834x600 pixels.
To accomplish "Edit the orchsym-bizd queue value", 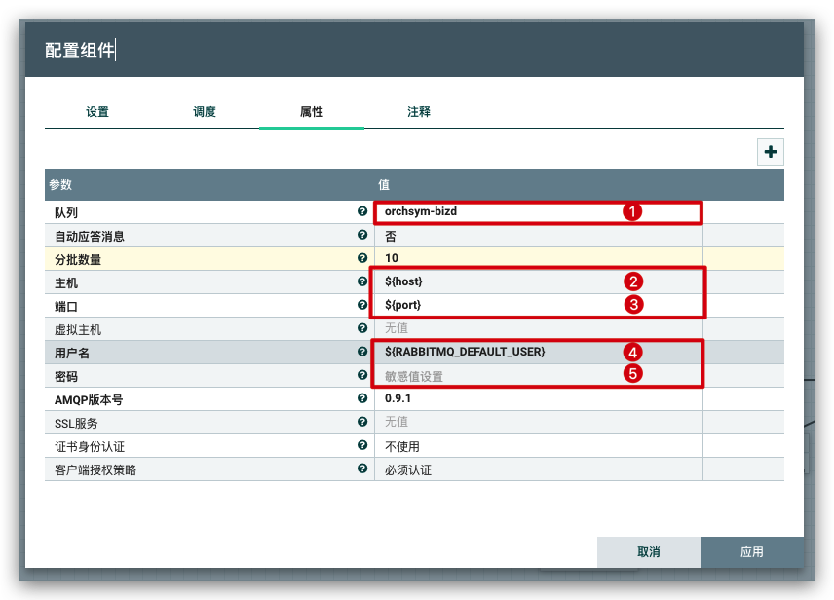I will tap(487, 211).
